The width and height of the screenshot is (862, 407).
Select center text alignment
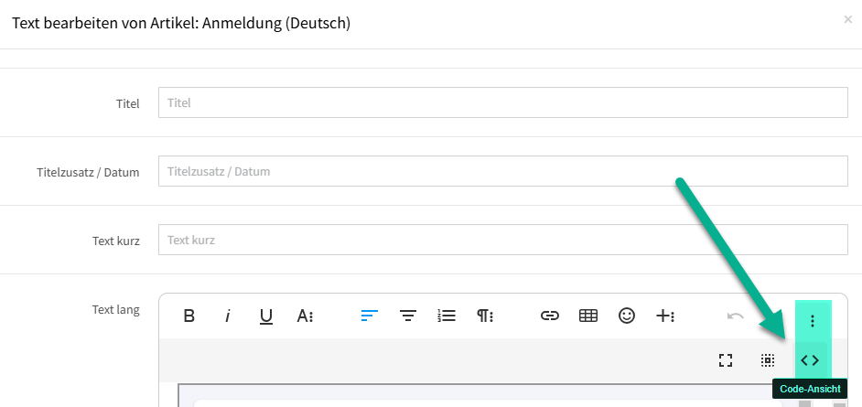pyautogui.click(x=408, y=316)
